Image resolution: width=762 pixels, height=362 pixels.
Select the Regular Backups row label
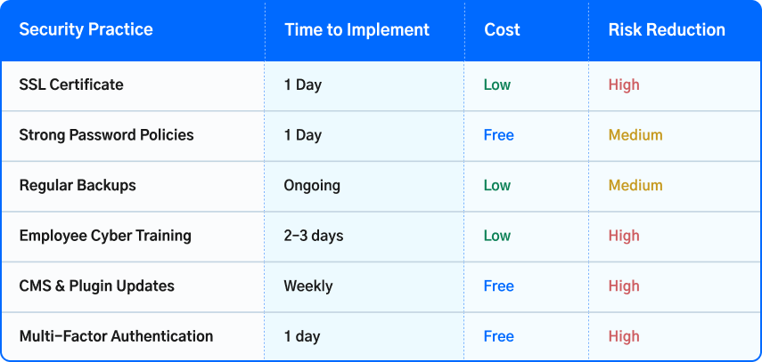click(78, 185)
